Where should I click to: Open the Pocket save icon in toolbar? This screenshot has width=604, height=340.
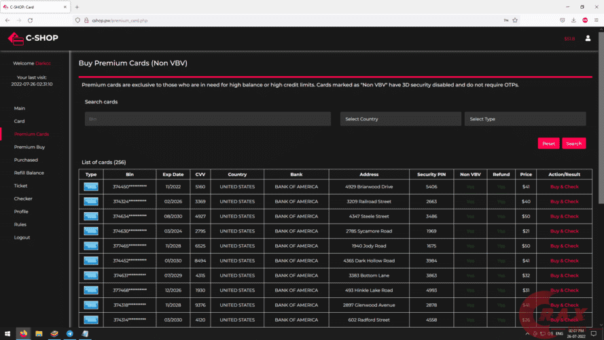coord(563,20)
